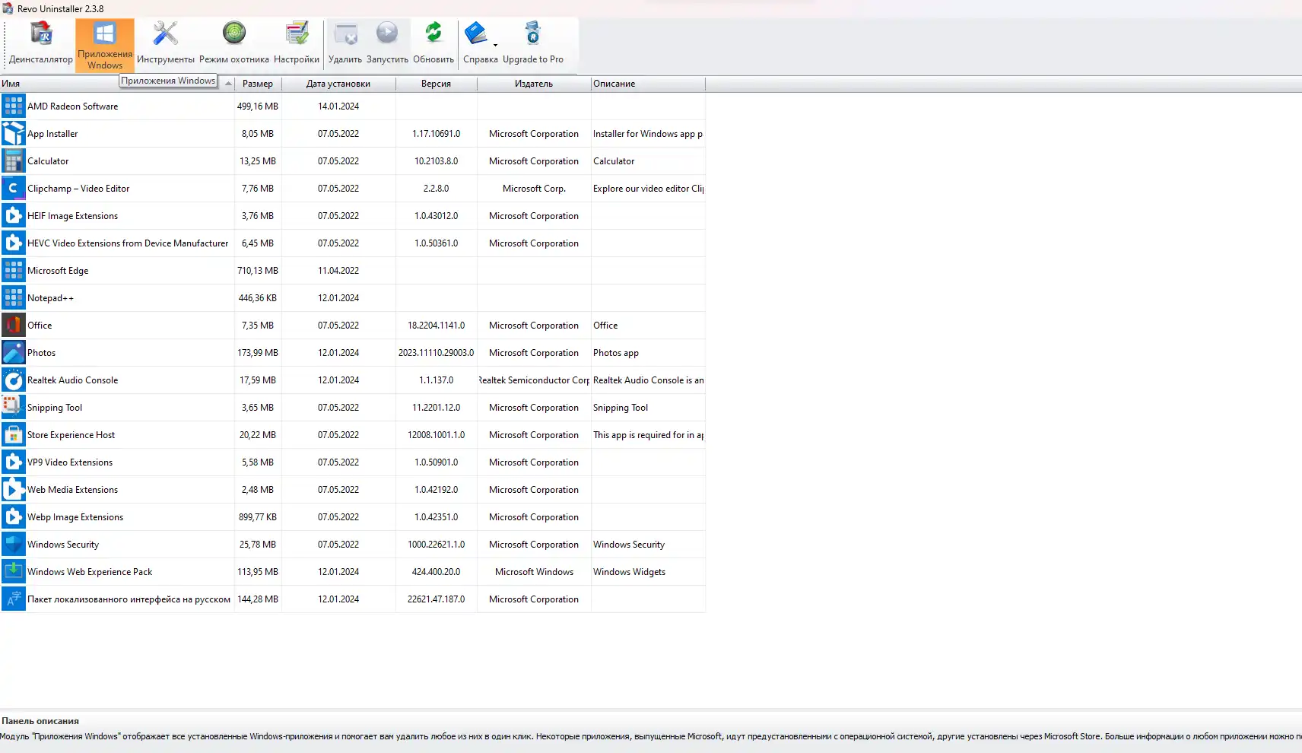
Task: Click the Clipchamp app icon
Action: 14,189
